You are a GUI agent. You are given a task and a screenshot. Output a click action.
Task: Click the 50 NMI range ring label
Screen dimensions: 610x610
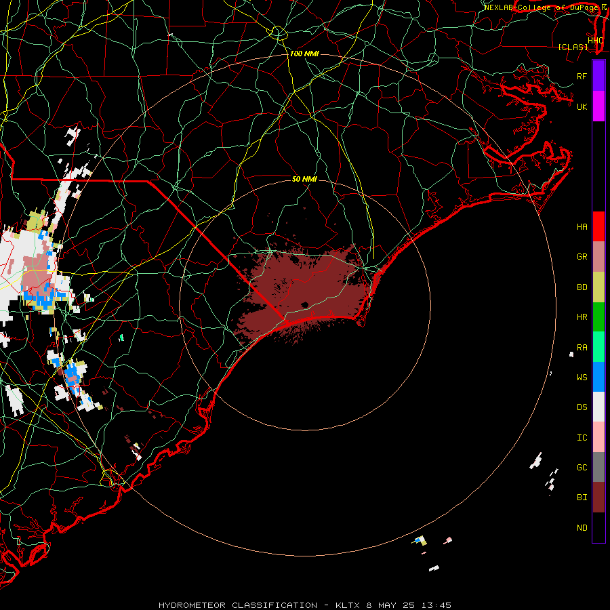[304, 179]
